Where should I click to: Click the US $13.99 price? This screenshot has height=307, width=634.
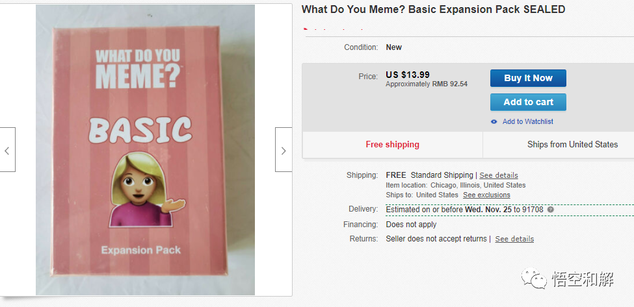point(408,75)
